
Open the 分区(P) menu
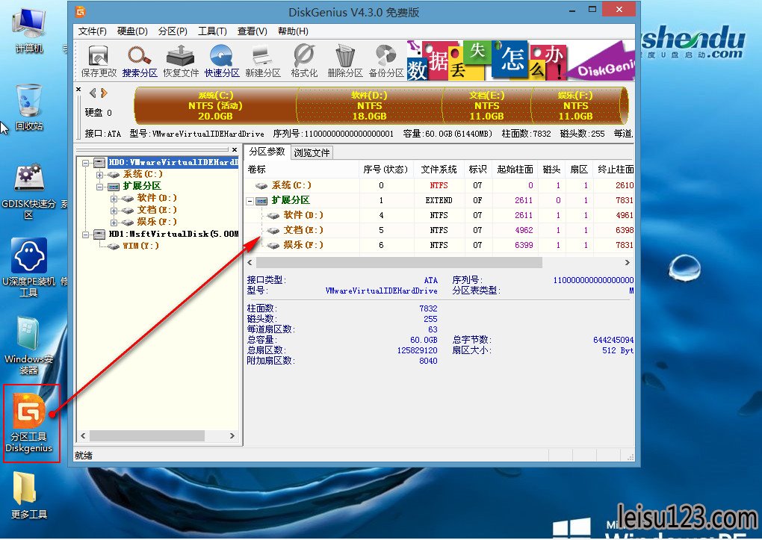click(173, 31)
